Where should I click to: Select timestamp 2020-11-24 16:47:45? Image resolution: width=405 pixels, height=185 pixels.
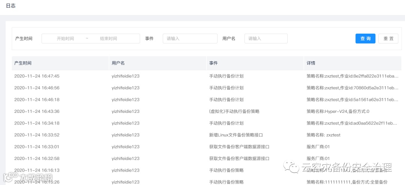(x=37, y=76)
